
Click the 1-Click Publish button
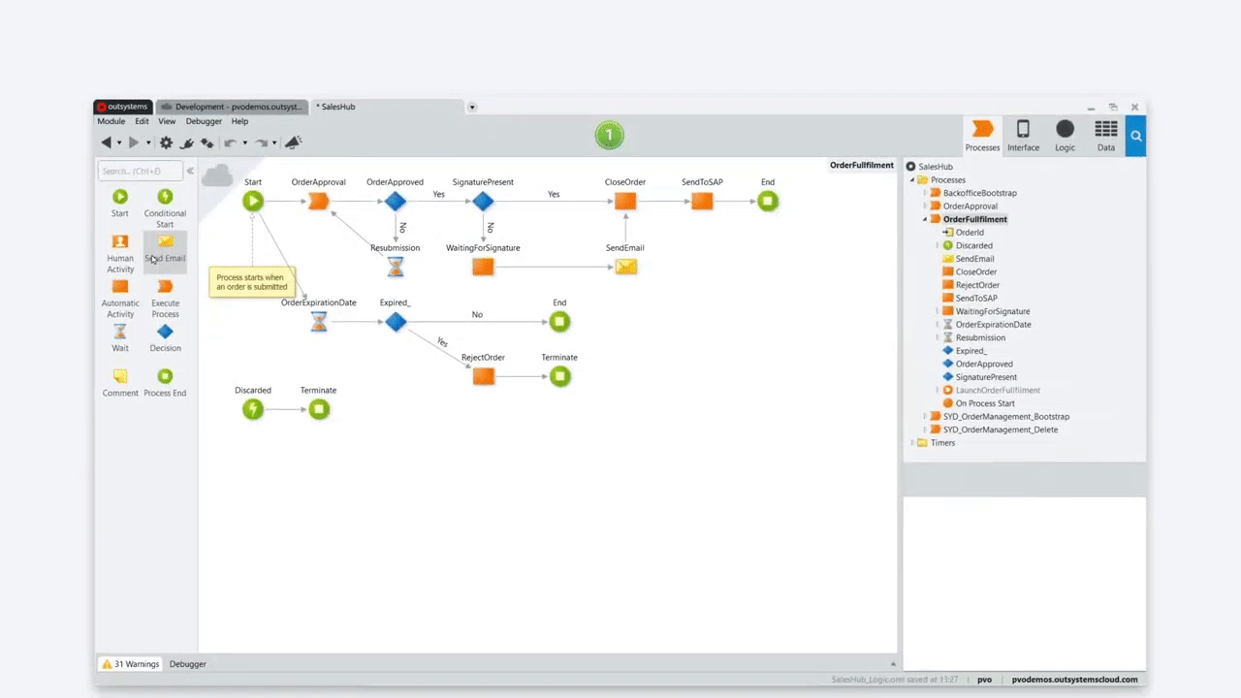click(609, 136)
